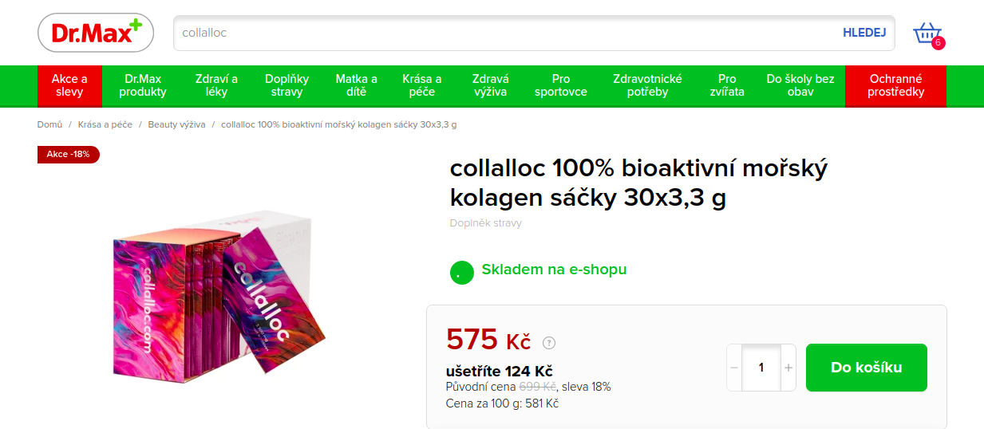Open the Akce a slevy menu
Screen dimensions: 984x429
tap(70, 85)
